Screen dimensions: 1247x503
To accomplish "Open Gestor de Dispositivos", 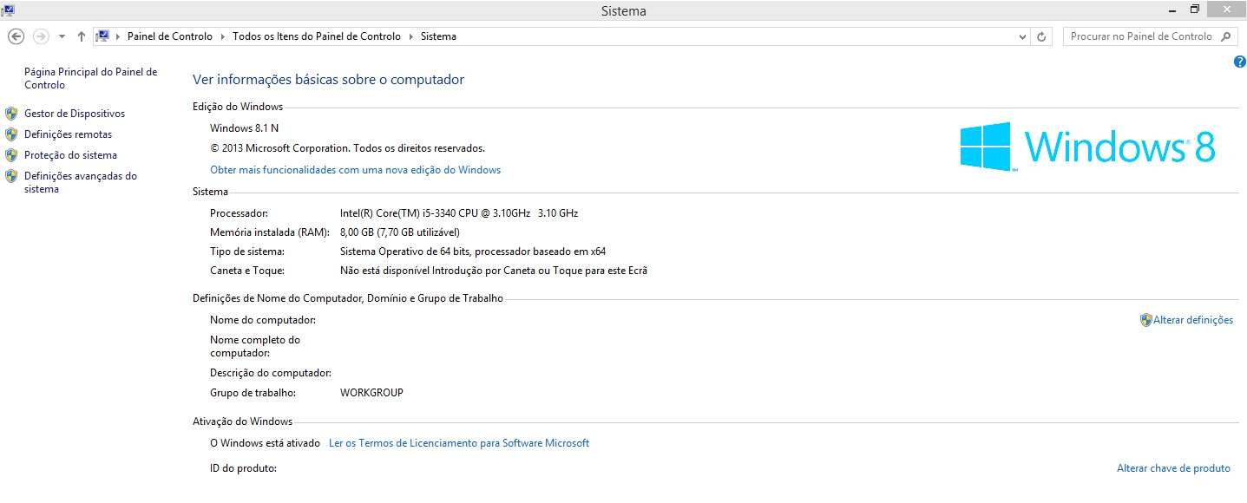I will point(75,114).
